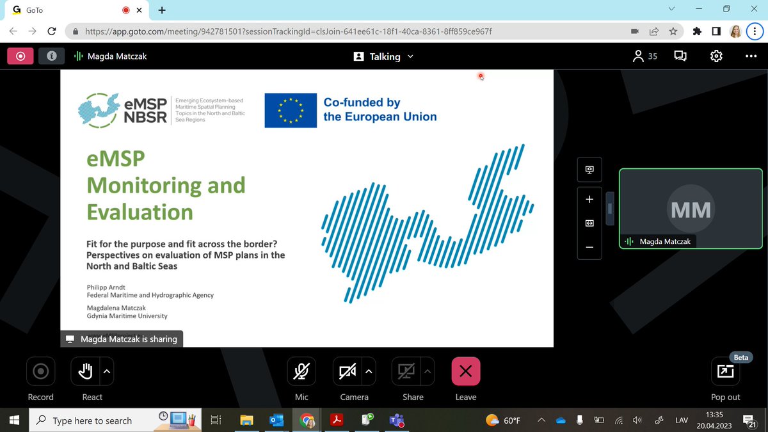Open Task View in taskbar
The width and height of the screenshot is (768, 432).
(216, 420)
